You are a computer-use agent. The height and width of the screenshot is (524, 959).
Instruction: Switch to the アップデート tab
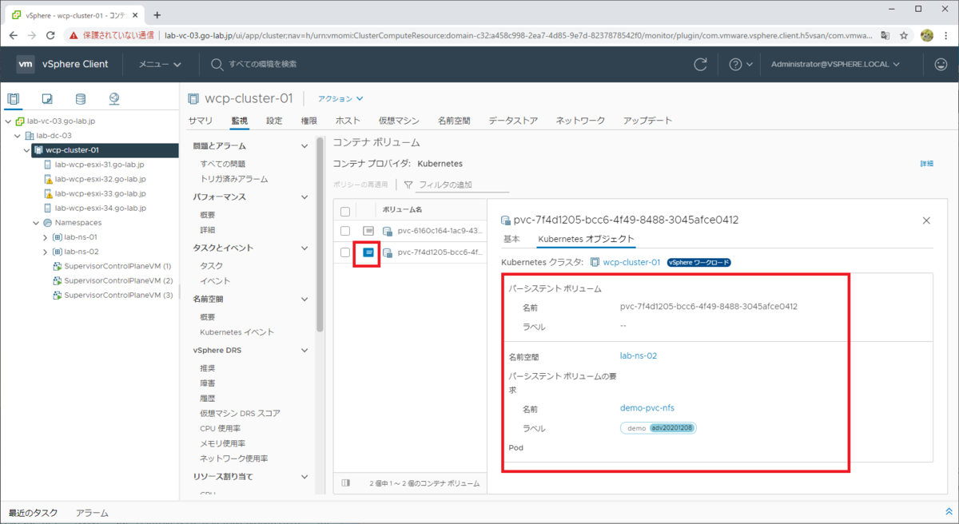[x=647, y=121]
